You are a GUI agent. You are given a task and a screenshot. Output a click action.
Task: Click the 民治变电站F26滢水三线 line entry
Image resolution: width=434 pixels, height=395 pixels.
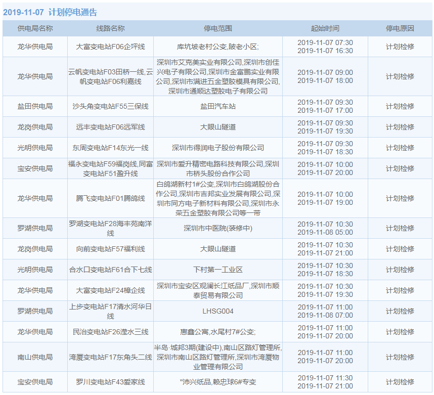pyautogui.click(x=110, y=332)
